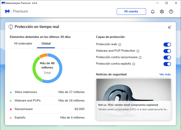The width and height of the screenshot is (181, 130).
Task: Switch off Protección contra exploits toggle
Action: point(167,64)
